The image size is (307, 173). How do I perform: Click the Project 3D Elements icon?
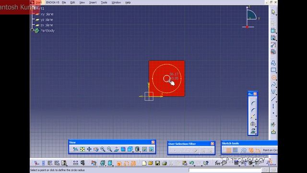(x=253, y=131)
